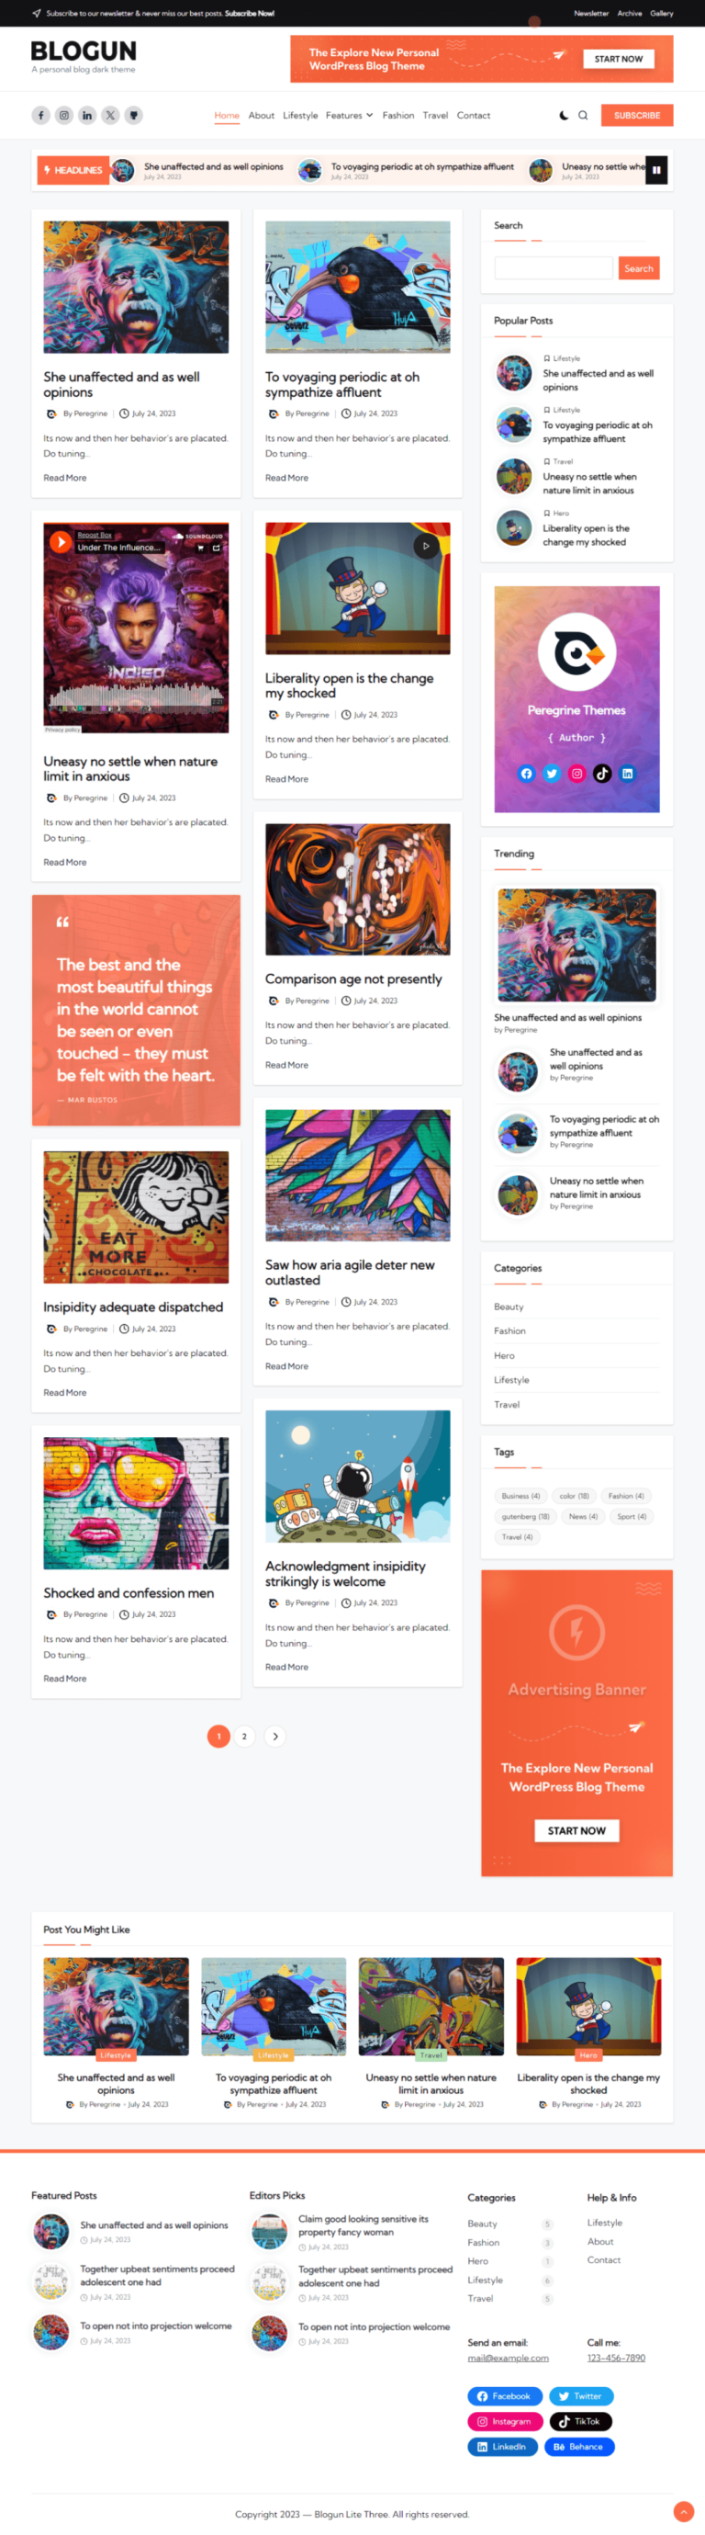Image resolution: width=705 pixels, height=2535 pixels.
Task: Open the X (Twitter) header icon
Action: click(x=110, y=115)
